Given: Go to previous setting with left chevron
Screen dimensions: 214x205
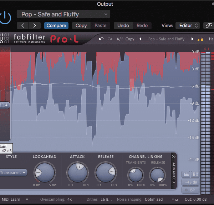Looking at the screenshot, I should coord(23,26).
